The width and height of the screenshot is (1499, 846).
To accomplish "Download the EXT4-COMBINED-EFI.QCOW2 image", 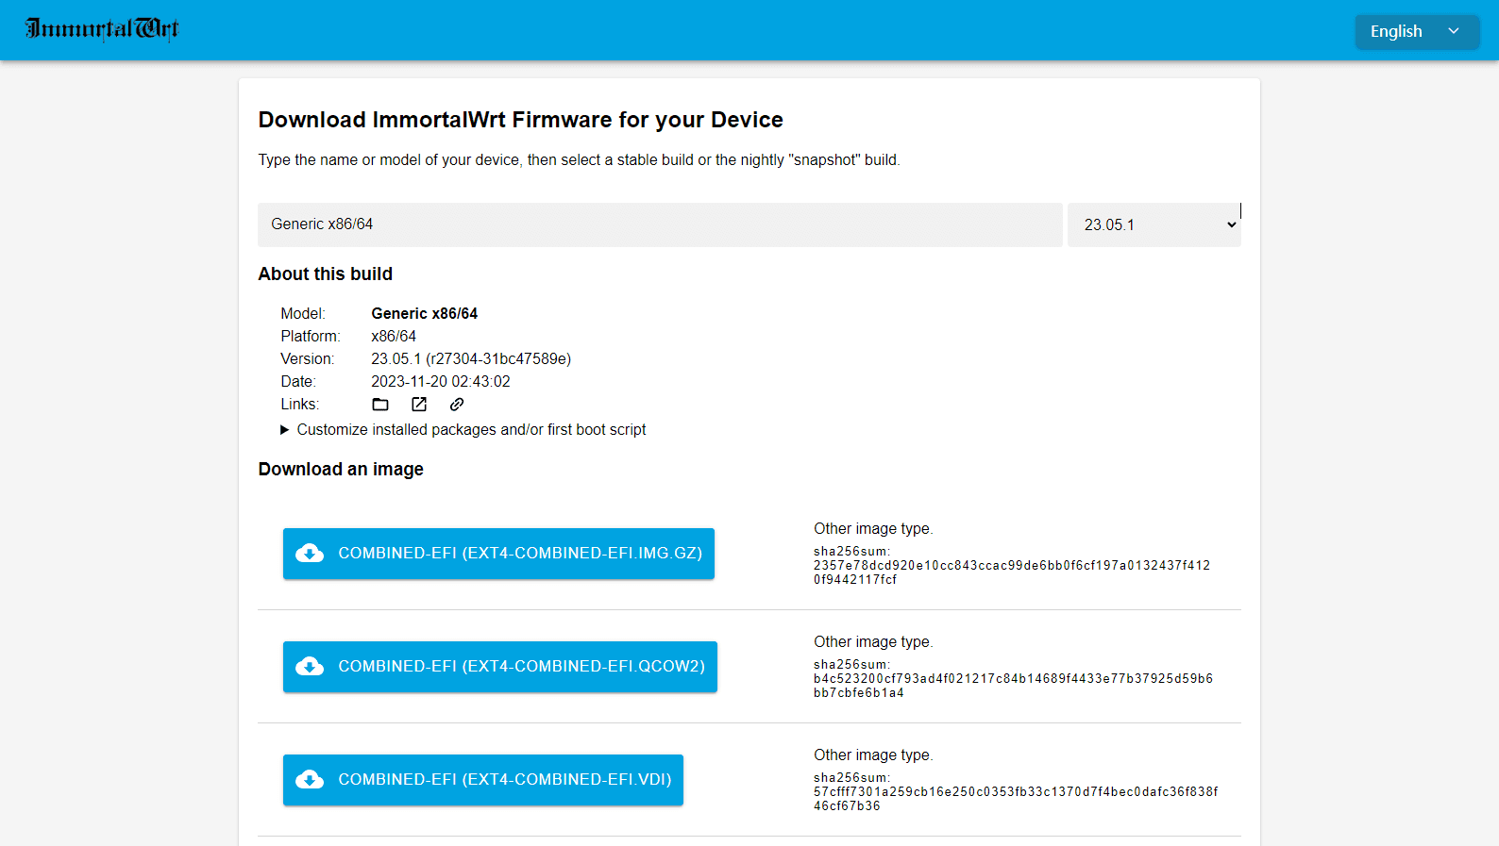I will (500, 667).
